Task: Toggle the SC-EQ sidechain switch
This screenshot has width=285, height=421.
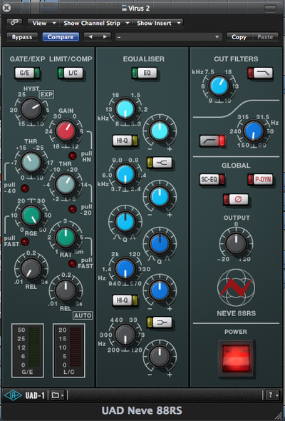Action: [x=212, y=179]
